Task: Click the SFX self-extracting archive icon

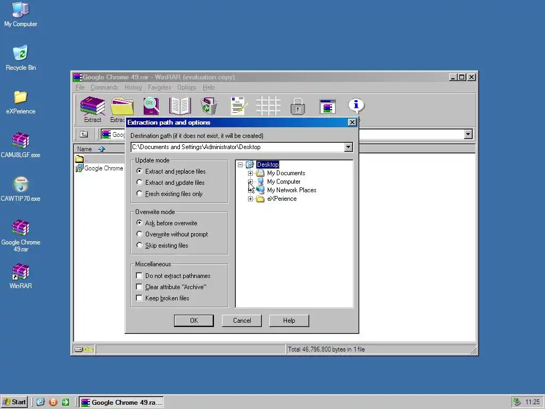Action: [x=327, y=107]
